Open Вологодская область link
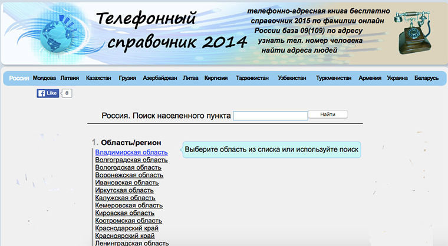 click(x=129, y=167)
